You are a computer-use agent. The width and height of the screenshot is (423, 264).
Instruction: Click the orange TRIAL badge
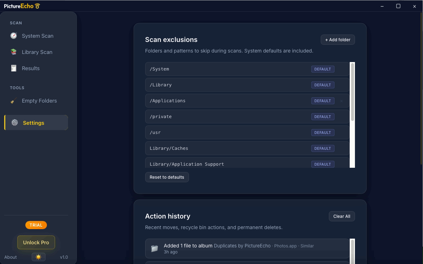click(36, 225)
